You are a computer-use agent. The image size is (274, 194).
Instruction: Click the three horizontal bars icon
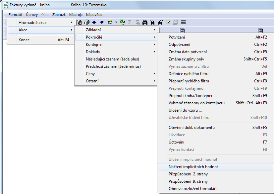coord(183,22)
